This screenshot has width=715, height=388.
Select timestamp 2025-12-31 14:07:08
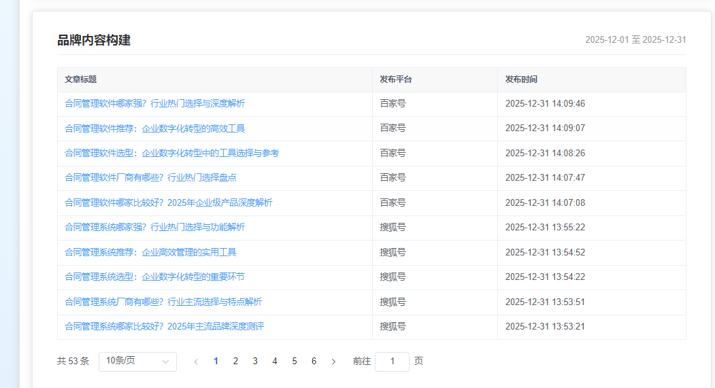coord(545,202)
